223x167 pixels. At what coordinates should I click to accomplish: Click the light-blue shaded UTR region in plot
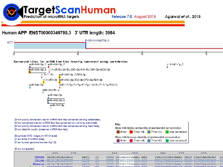click(50, 45)
